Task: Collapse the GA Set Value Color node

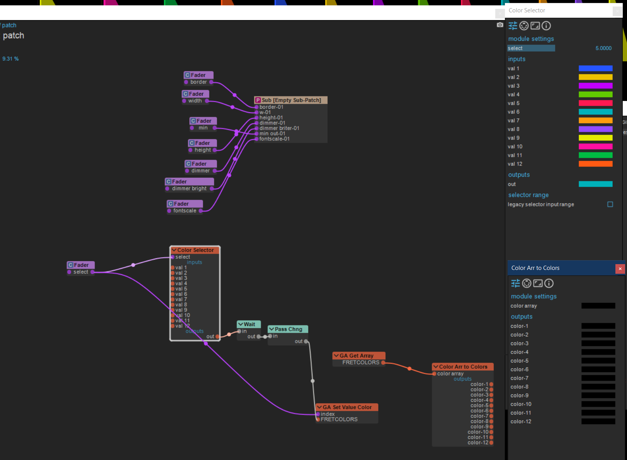Action: (319, 407)
